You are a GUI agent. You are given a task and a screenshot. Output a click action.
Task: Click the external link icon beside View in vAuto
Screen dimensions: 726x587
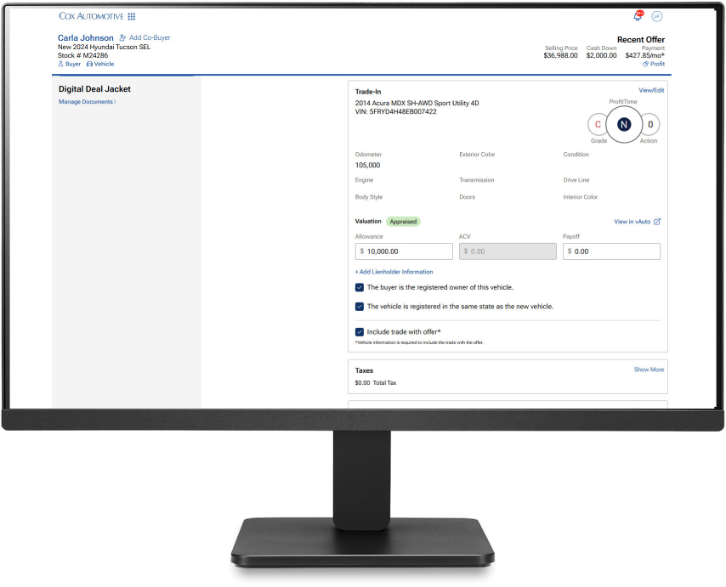[657, 222]
